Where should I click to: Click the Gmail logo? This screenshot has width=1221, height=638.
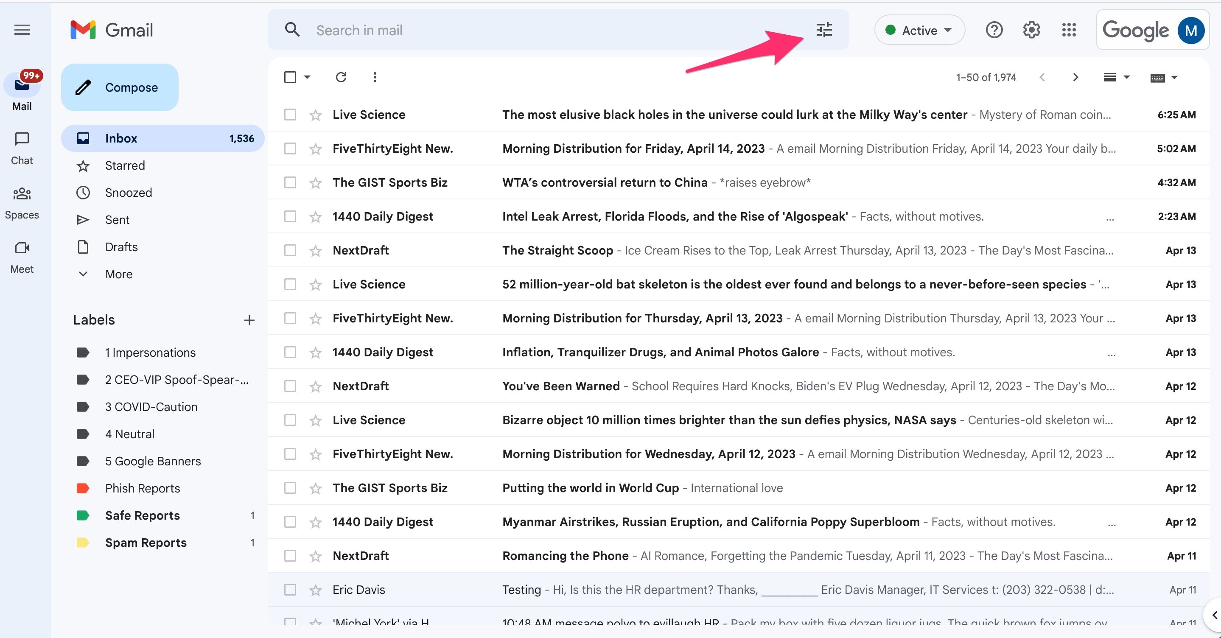(112, 30)
